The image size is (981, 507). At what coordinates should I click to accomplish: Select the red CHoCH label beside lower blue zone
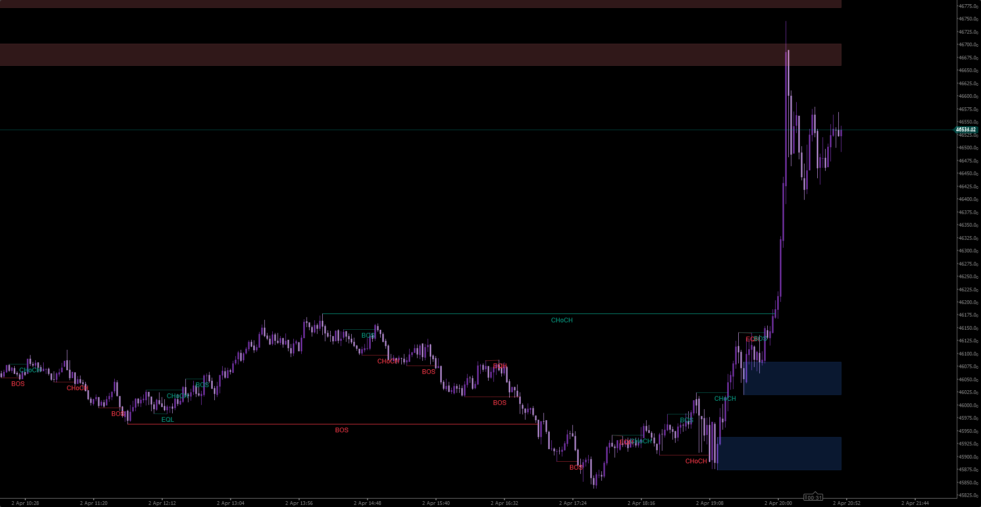(696, 461)
